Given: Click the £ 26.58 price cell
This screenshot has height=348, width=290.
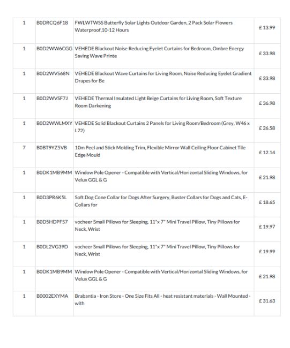Looking at the screenshot, I should 267,128.
